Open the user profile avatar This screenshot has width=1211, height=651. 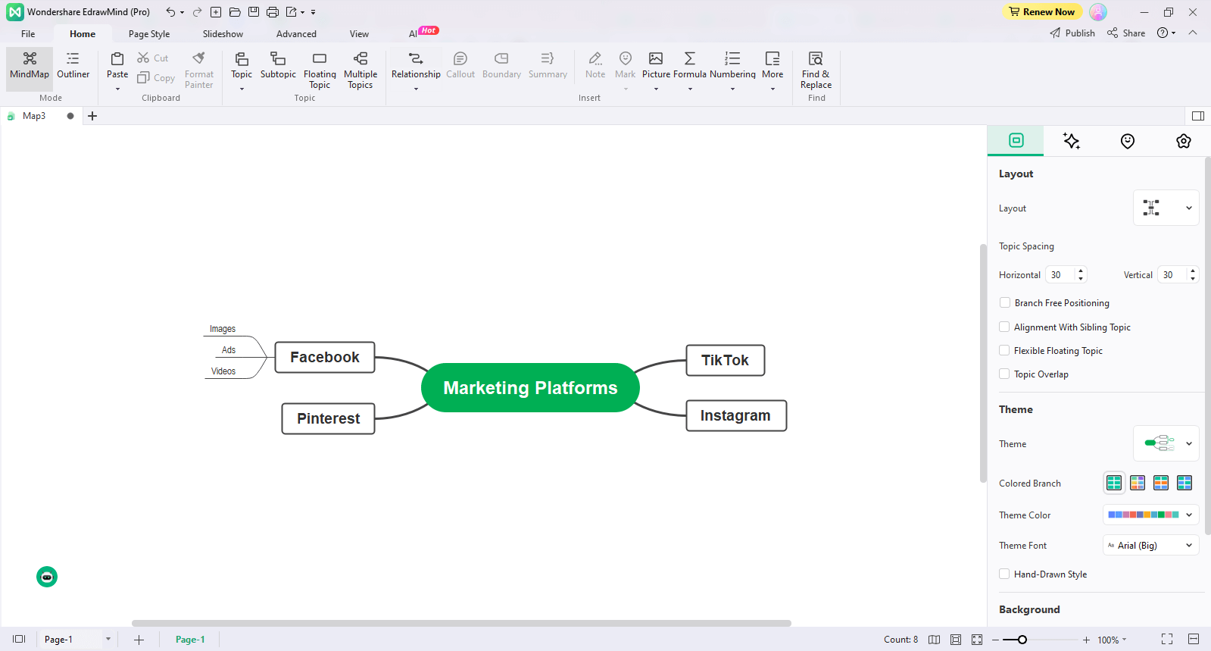click(x=1098, y=12)
